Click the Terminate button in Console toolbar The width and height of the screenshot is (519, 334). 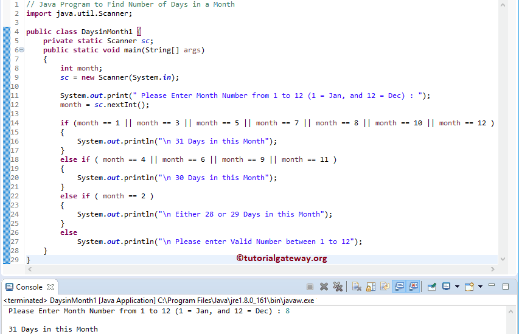(x=310, y=287)
